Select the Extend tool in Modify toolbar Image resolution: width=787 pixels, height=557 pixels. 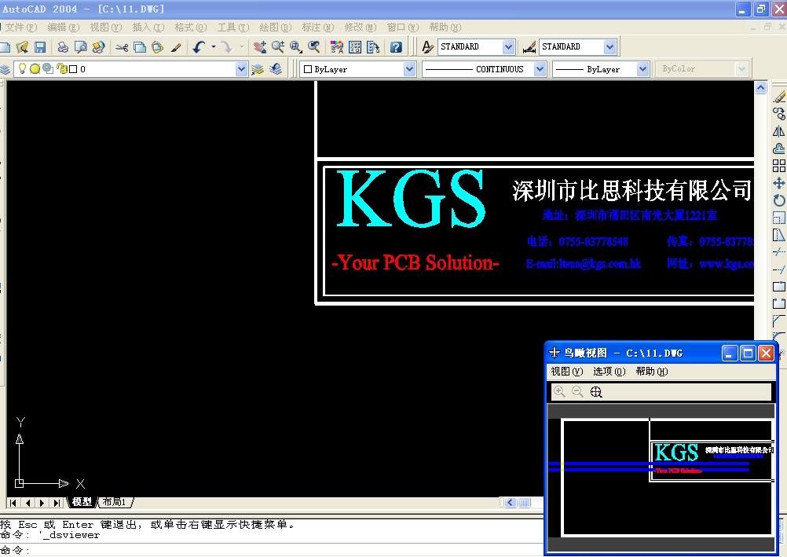pyautogui.click(x=779, y=269)
